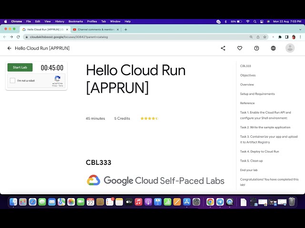Go back using Chrome's back arrow
305x228 pixels.
[5, 37]
